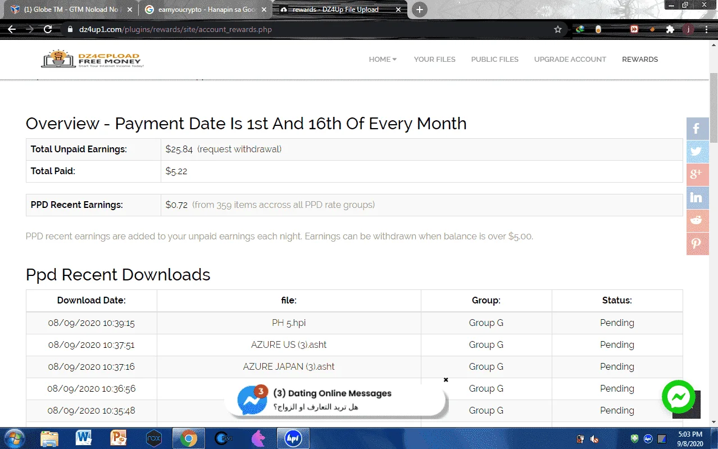
Task: Open Nox player from the taskbar
Action: tap(153, 438)
